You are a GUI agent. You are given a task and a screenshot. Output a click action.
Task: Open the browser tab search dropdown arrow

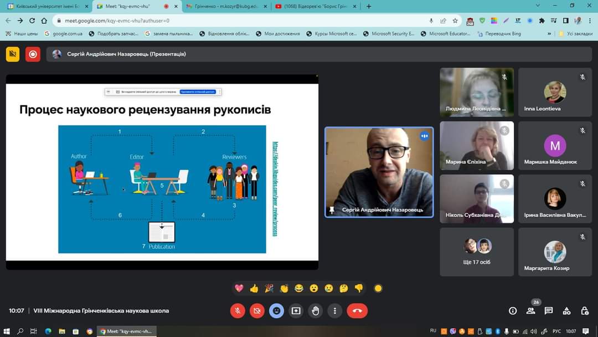click(538, 6)
